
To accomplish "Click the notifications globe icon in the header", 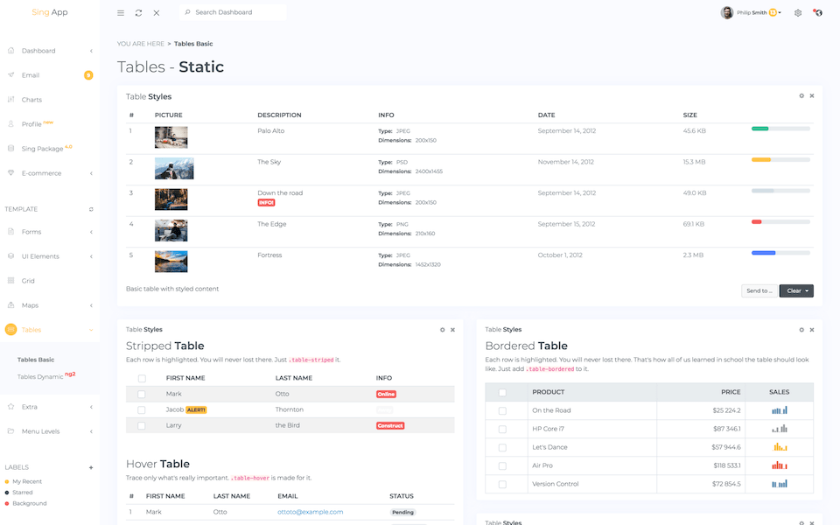I will pyautogui.click(x=818, y=13).
